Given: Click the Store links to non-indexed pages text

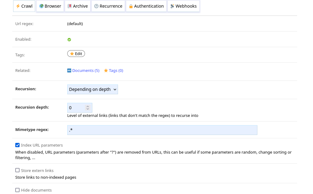Looking at the screenshot, I should (x=46, y=177).
